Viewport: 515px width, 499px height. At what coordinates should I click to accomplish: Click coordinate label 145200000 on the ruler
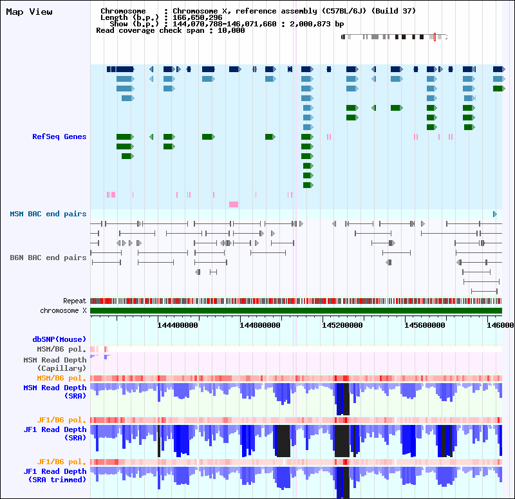coord(342,325)
